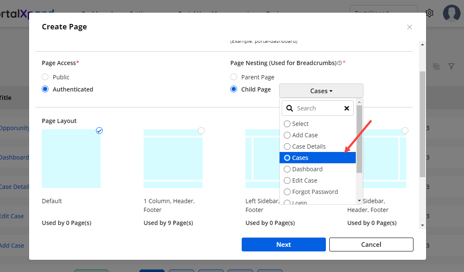
Task: Select the 1 Column, Header, Footer layout
Action: pyautogui.click(x=173, y=158)
